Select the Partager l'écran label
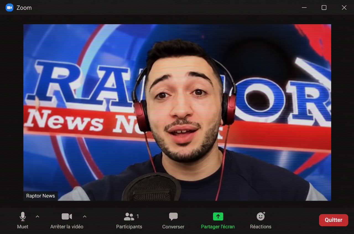354x234 pixels. click(218, 227)
